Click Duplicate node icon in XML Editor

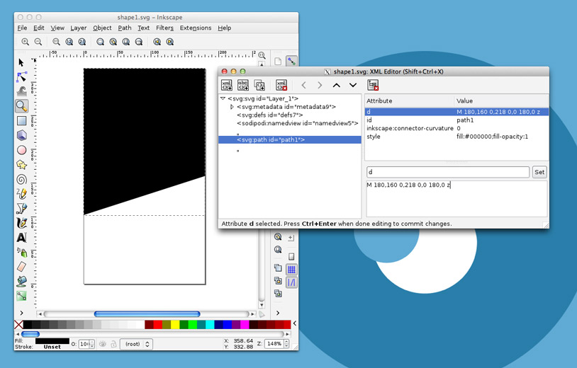coord(259,85)
